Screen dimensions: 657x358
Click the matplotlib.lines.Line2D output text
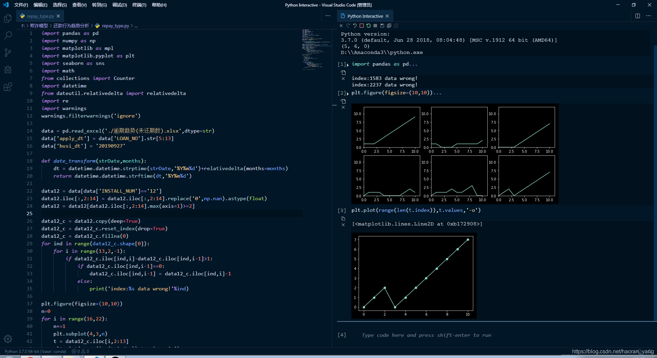tap(417, 224)
